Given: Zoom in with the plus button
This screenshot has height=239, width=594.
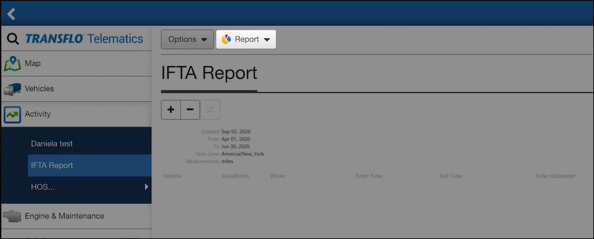Looking at the screenshot, I should (171, 109).
